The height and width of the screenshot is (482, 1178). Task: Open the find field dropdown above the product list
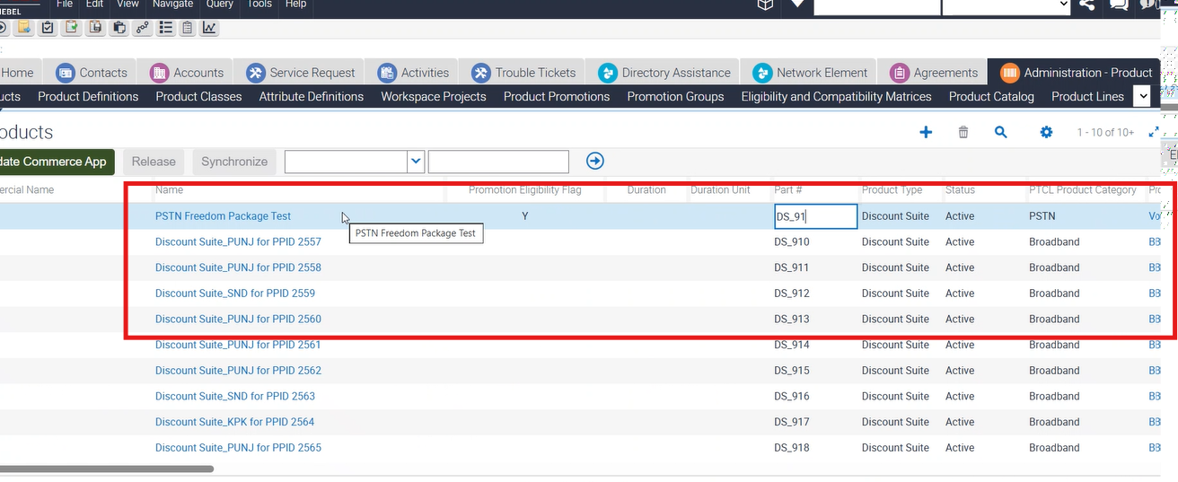416,162
